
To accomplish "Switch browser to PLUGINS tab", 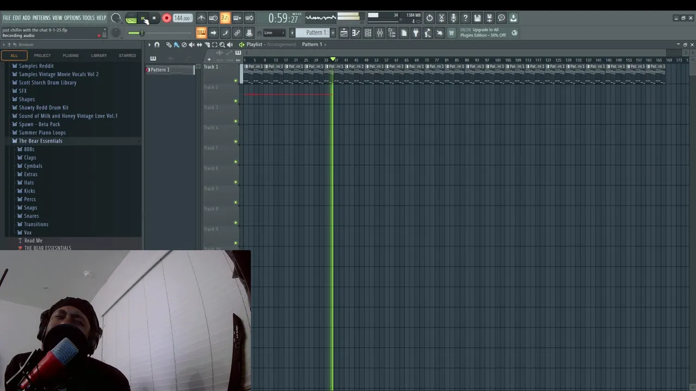I will point(70,55).
